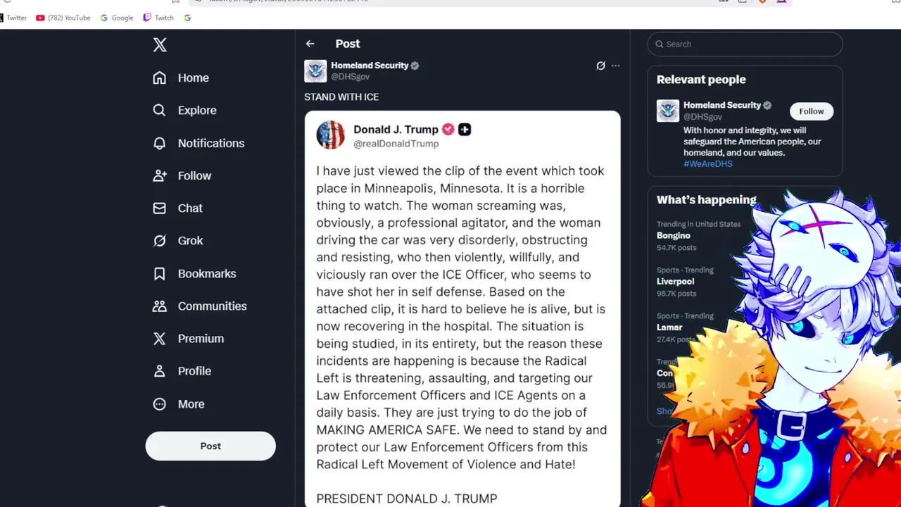Open Grok icon next to the post options

tap(600, 65)
